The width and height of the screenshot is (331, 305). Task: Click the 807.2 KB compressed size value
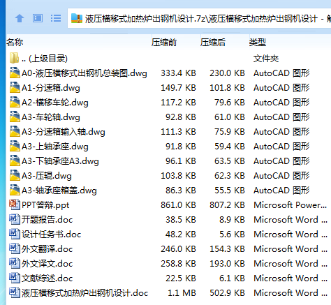227,205
